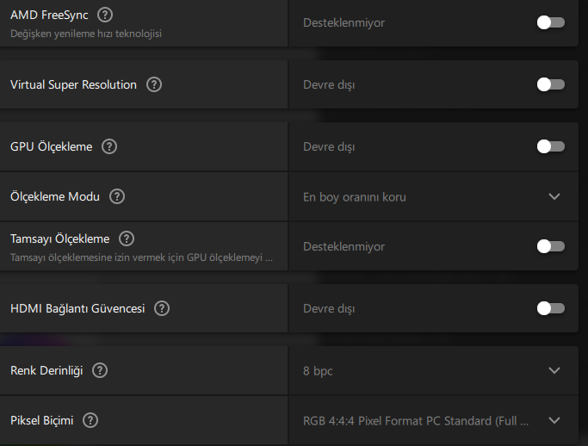588x446 pixels.
Task: Expand the Piksel Biçimi dropdown chevron
Action: (554, 420)
